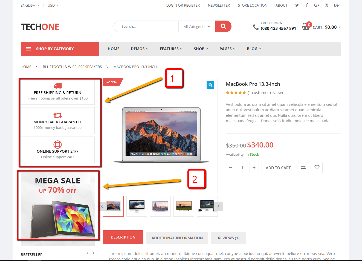
Task: Click the phone number (080)123 4567 891
Action: [278, 28]
